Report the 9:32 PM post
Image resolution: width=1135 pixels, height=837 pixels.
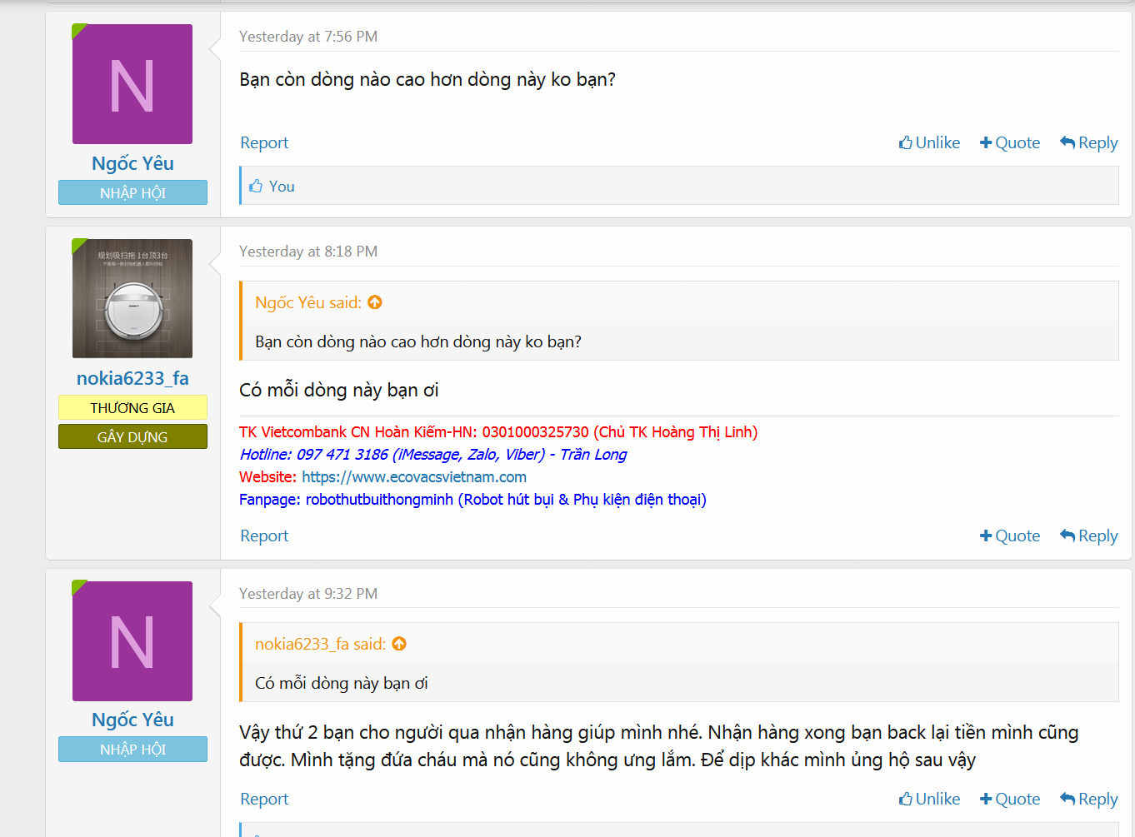264,799
